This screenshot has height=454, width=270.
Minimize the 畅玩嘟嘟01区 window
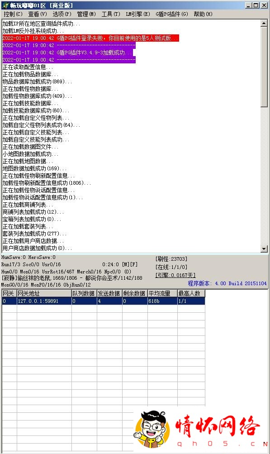(249, 5)
